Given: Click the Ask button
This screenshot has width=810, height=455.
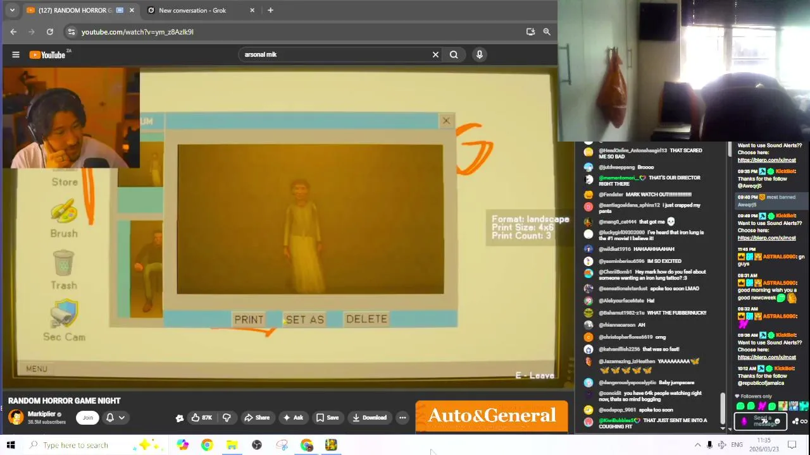Looking at the screenshot, I should (293, 418).
